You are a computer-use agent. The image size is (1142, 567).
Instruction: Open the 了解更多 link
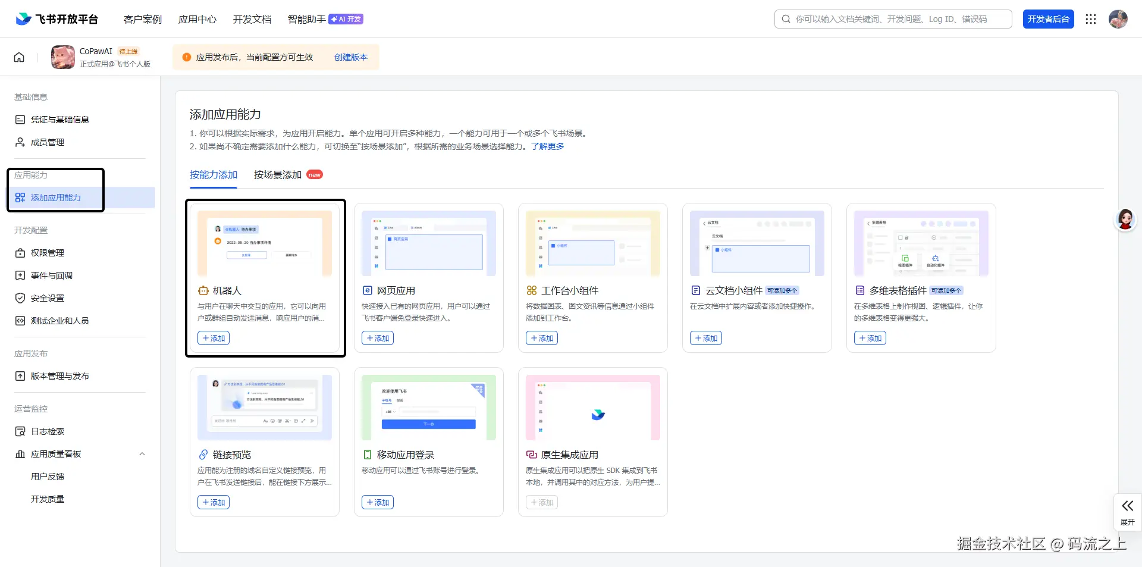pyautogui.click(x=548, y=146)
